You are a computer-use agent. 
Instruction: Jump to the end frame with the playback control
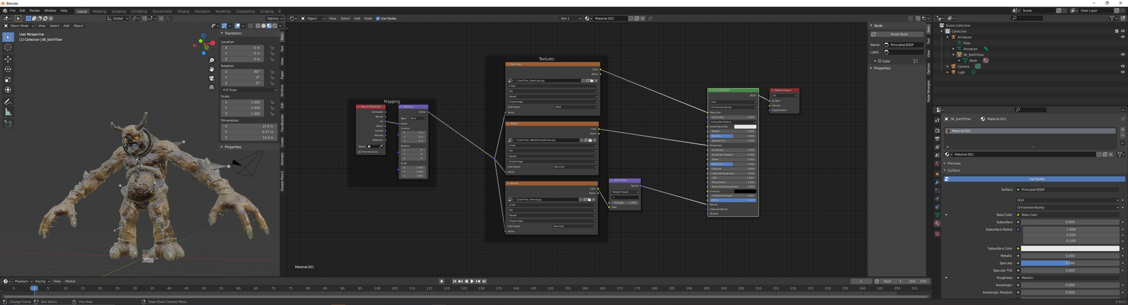pos(485,282)
